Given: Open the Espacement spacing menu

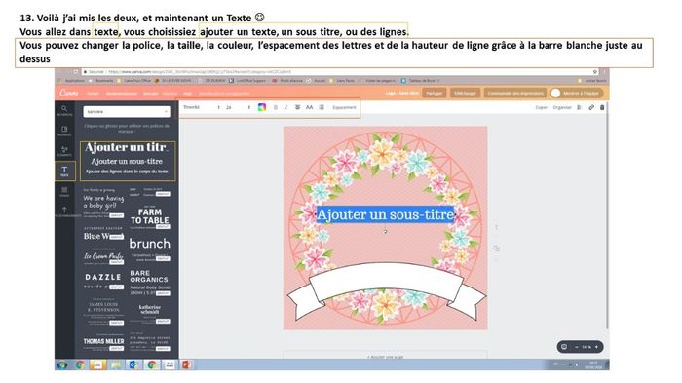Looking at the screenshot, I should (x=344, y=107).
